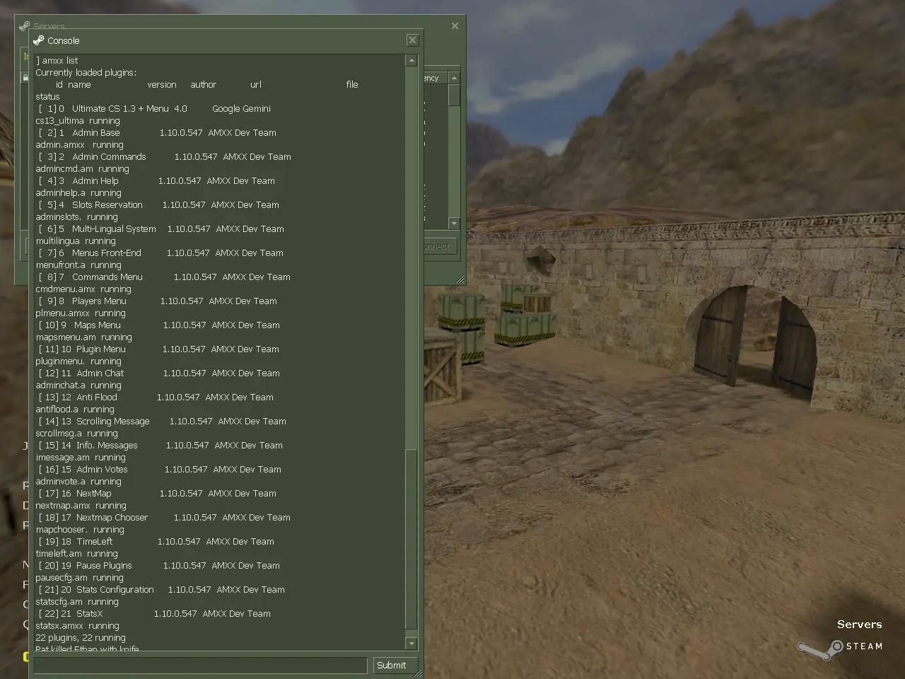Click the 'Commands Menu' plugin row
The width and height of the screenshot is (905, 679).
[164, 277]
